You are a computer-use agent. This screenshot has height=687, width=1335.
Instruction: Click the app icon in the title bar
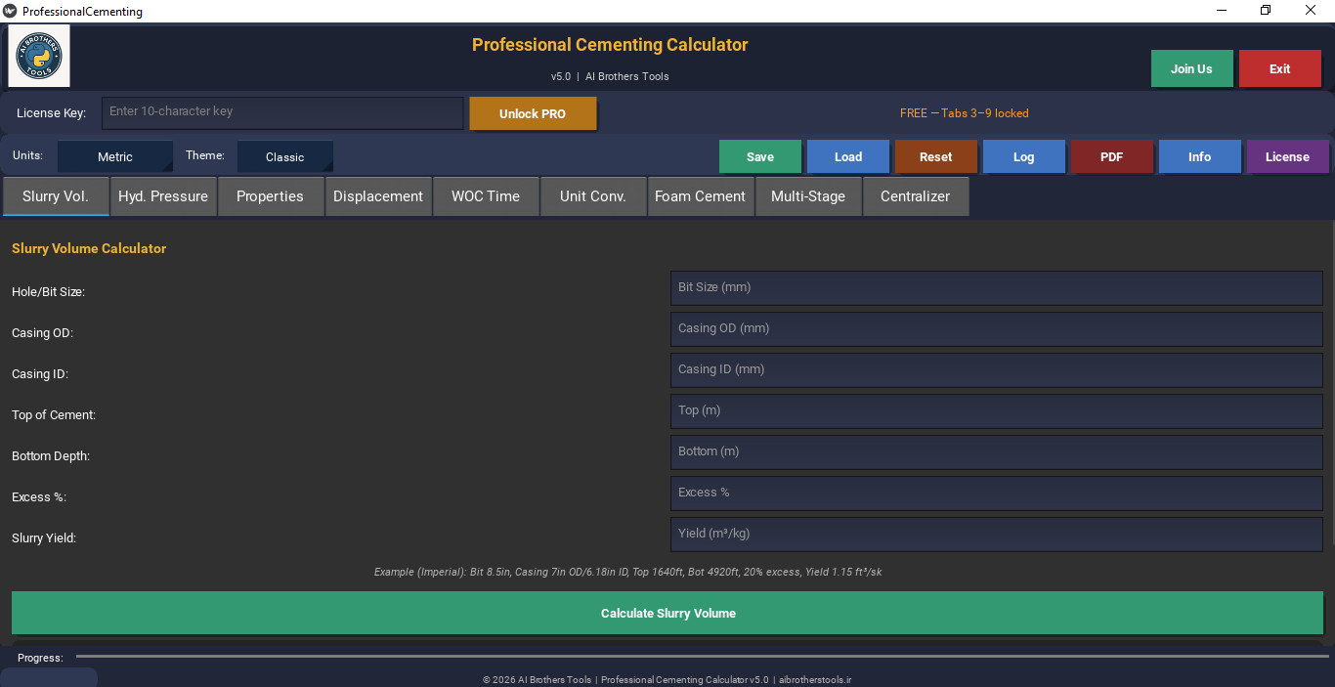click(11, 12)
